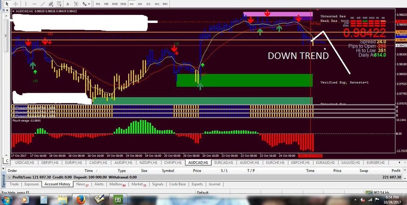
Task: Select the crosshair tool
Action: coord(16,4)
